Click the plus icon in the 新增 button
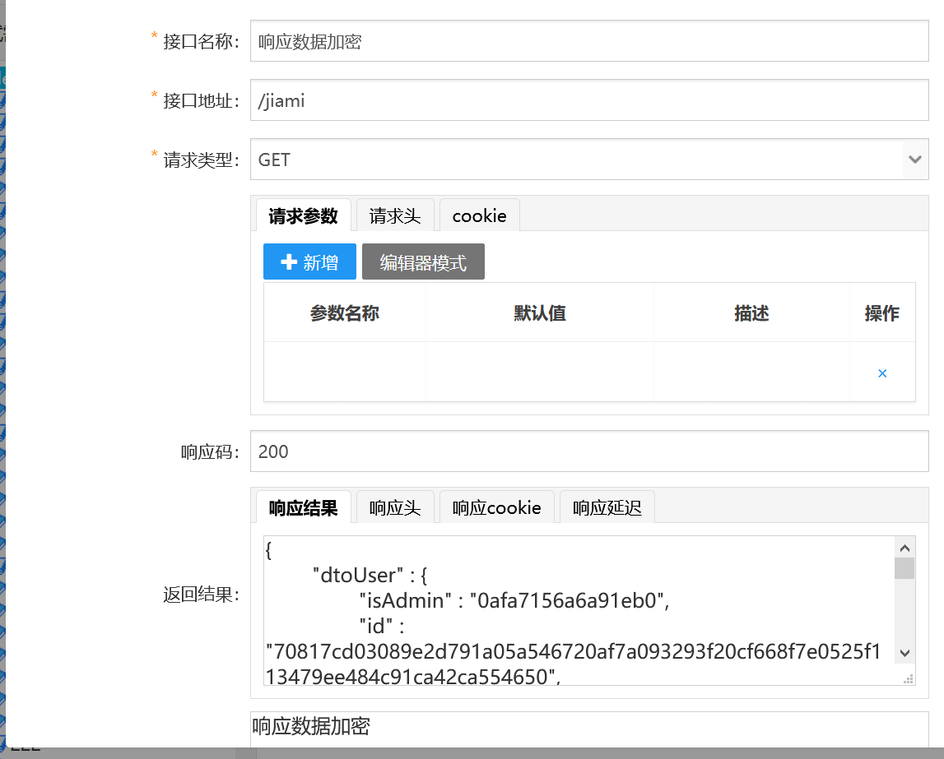The image size is (944, 759). pos(289,261)
